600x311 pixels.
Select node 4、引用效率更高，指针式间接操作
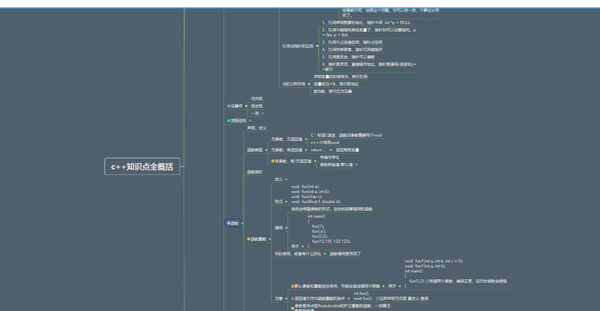(x=352, y=50)
